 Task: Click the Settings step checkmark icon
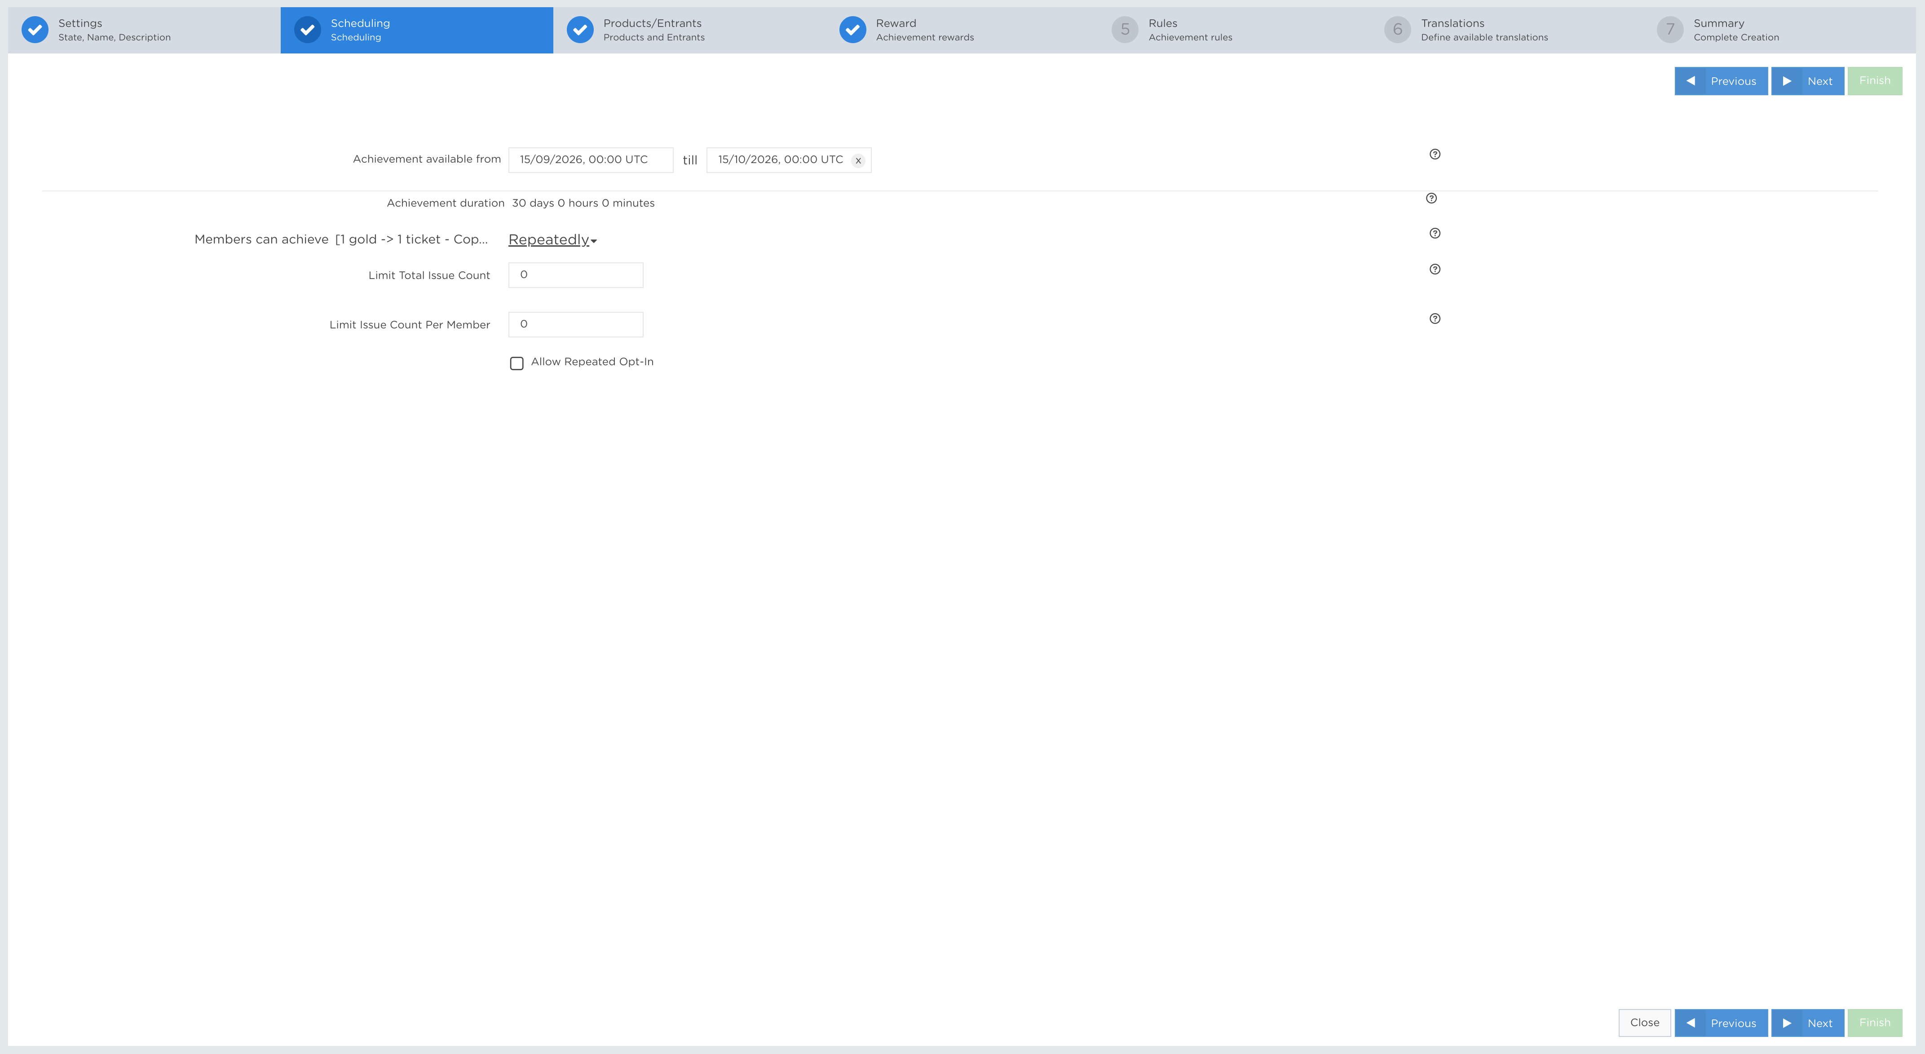pyautogui.click(x=35, y=30)
